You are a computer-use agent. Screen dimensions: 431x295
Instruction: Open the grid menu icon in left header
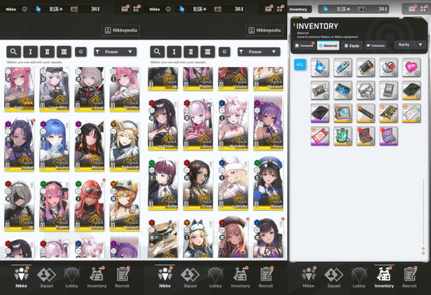137,9
